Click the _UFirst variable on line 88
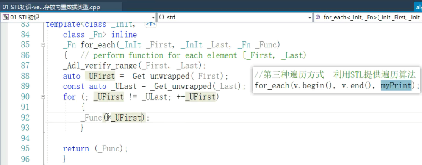The height and width of the screenshot is (165, 422). (x=100, y=76)
